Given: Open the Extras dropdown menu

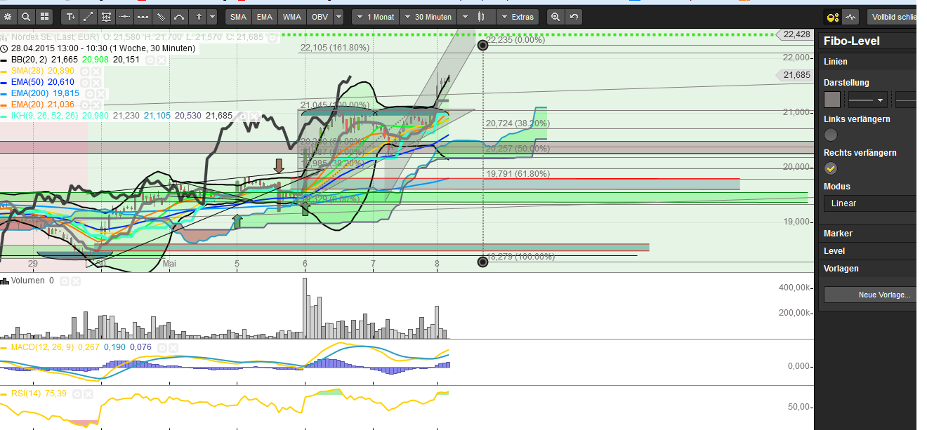Looking at the screenshot, I should click(x=518, y=16).
